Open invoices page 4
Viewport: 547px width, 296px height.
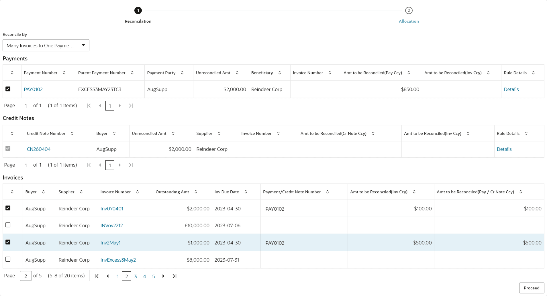[144, 277]
